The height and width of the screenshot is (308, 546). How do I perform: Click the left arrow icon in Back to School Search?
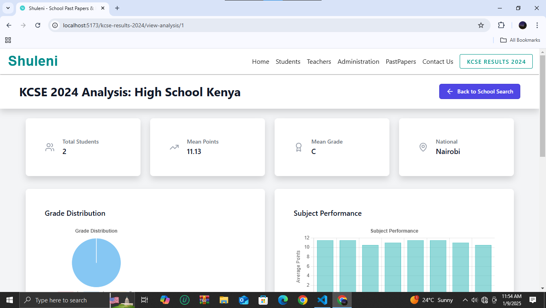[450, 91]
